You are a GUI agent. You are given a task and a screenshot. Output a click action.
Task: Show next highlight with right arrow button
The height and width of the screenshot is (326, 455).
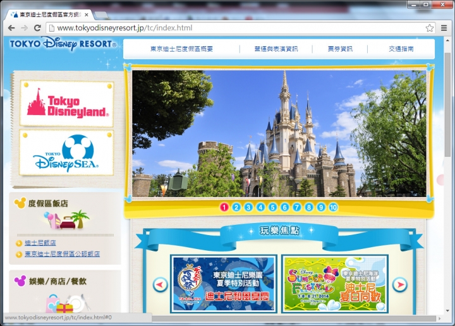pyautogui.click(x=400, y=284)
